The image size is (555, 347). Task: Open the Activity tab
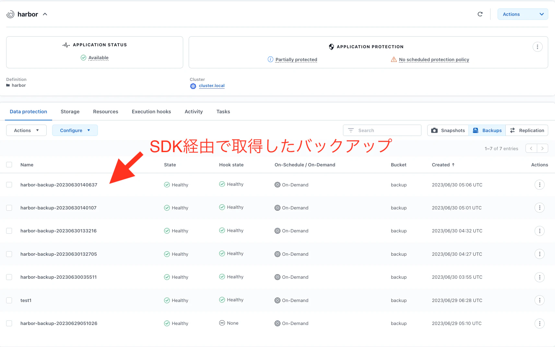point(194,112)
